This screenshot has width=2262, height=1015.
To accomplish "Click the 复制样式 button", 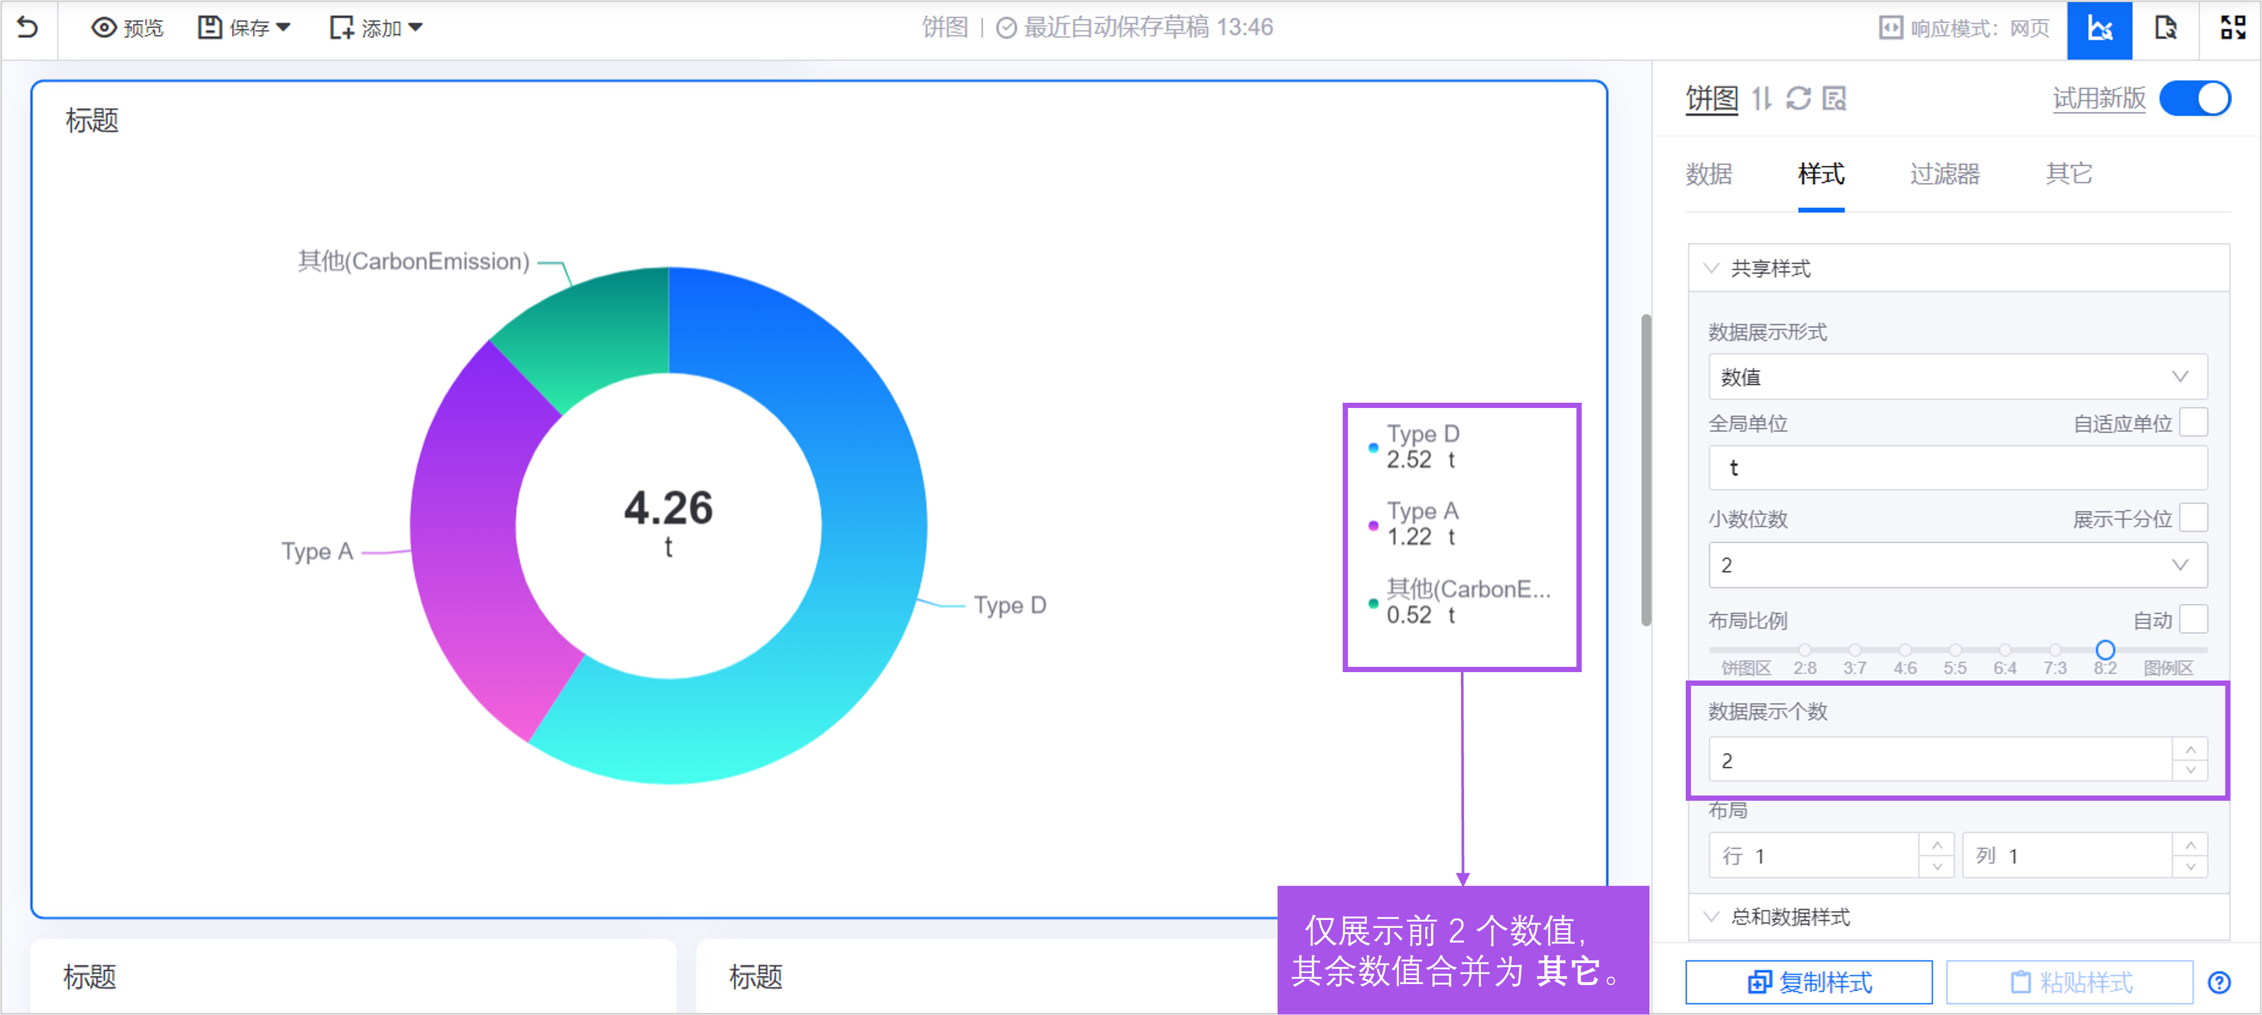I will pos(1809,981).
